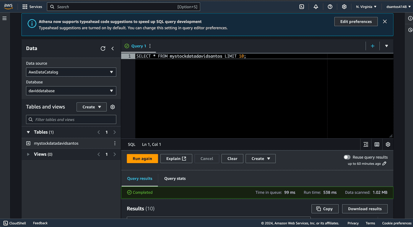
Task: Collapse the Tables section
Action: pyautogui.click(x=28, y=132)
